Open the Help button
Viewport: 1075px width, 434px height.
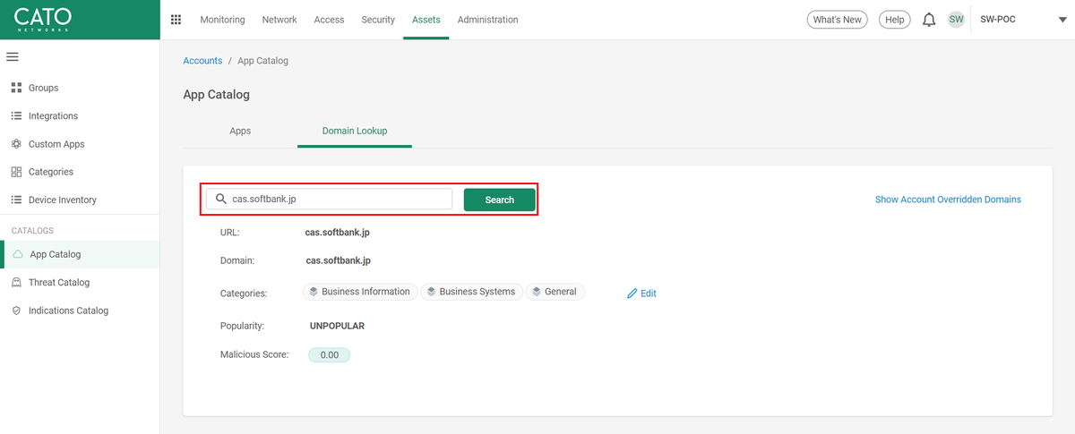coord(894,20)
